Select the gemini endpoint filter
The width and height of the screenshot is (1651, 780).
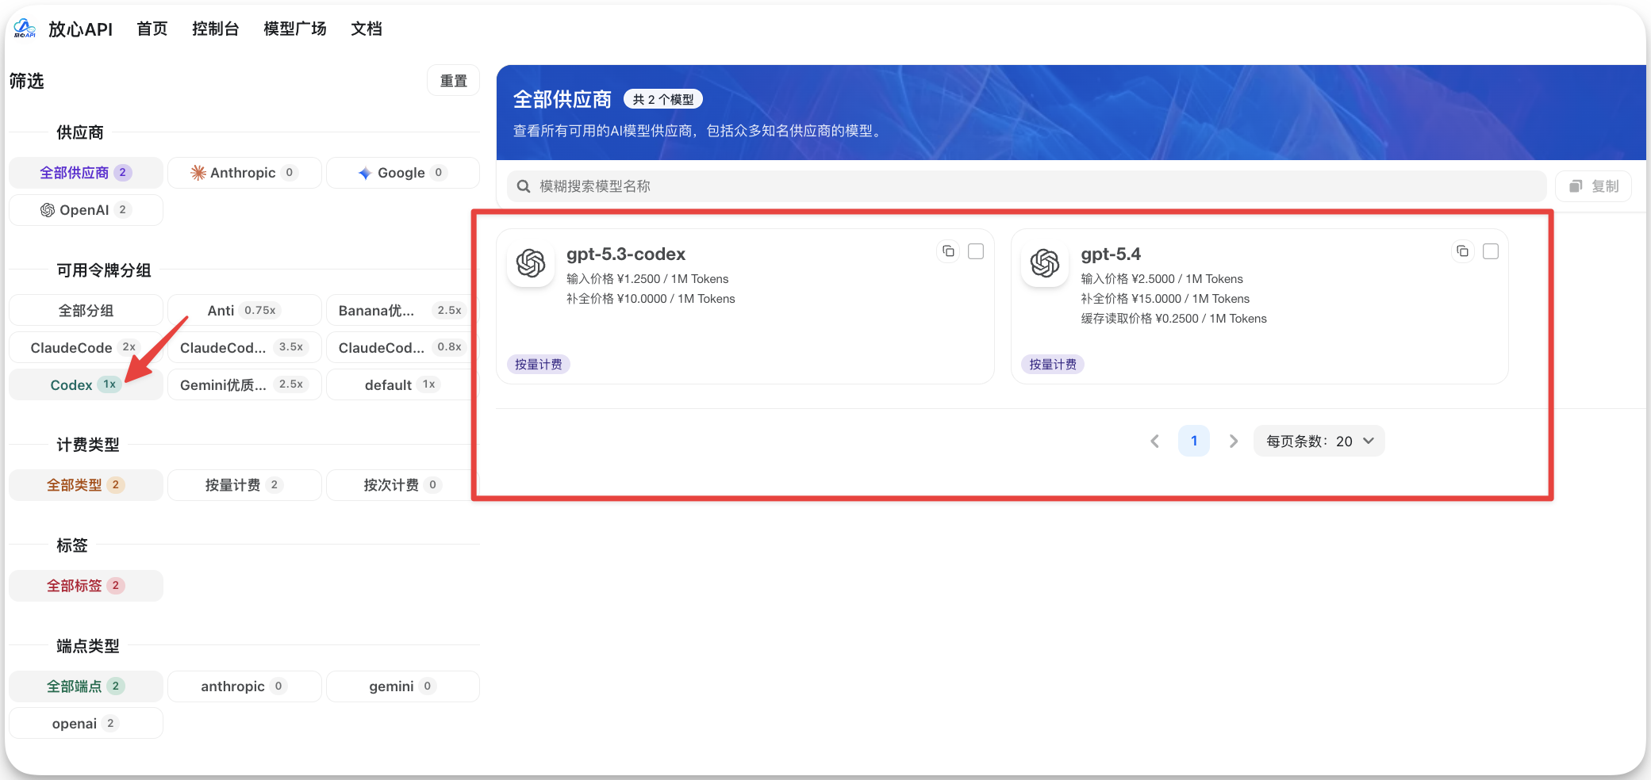[x=403, y=686]
